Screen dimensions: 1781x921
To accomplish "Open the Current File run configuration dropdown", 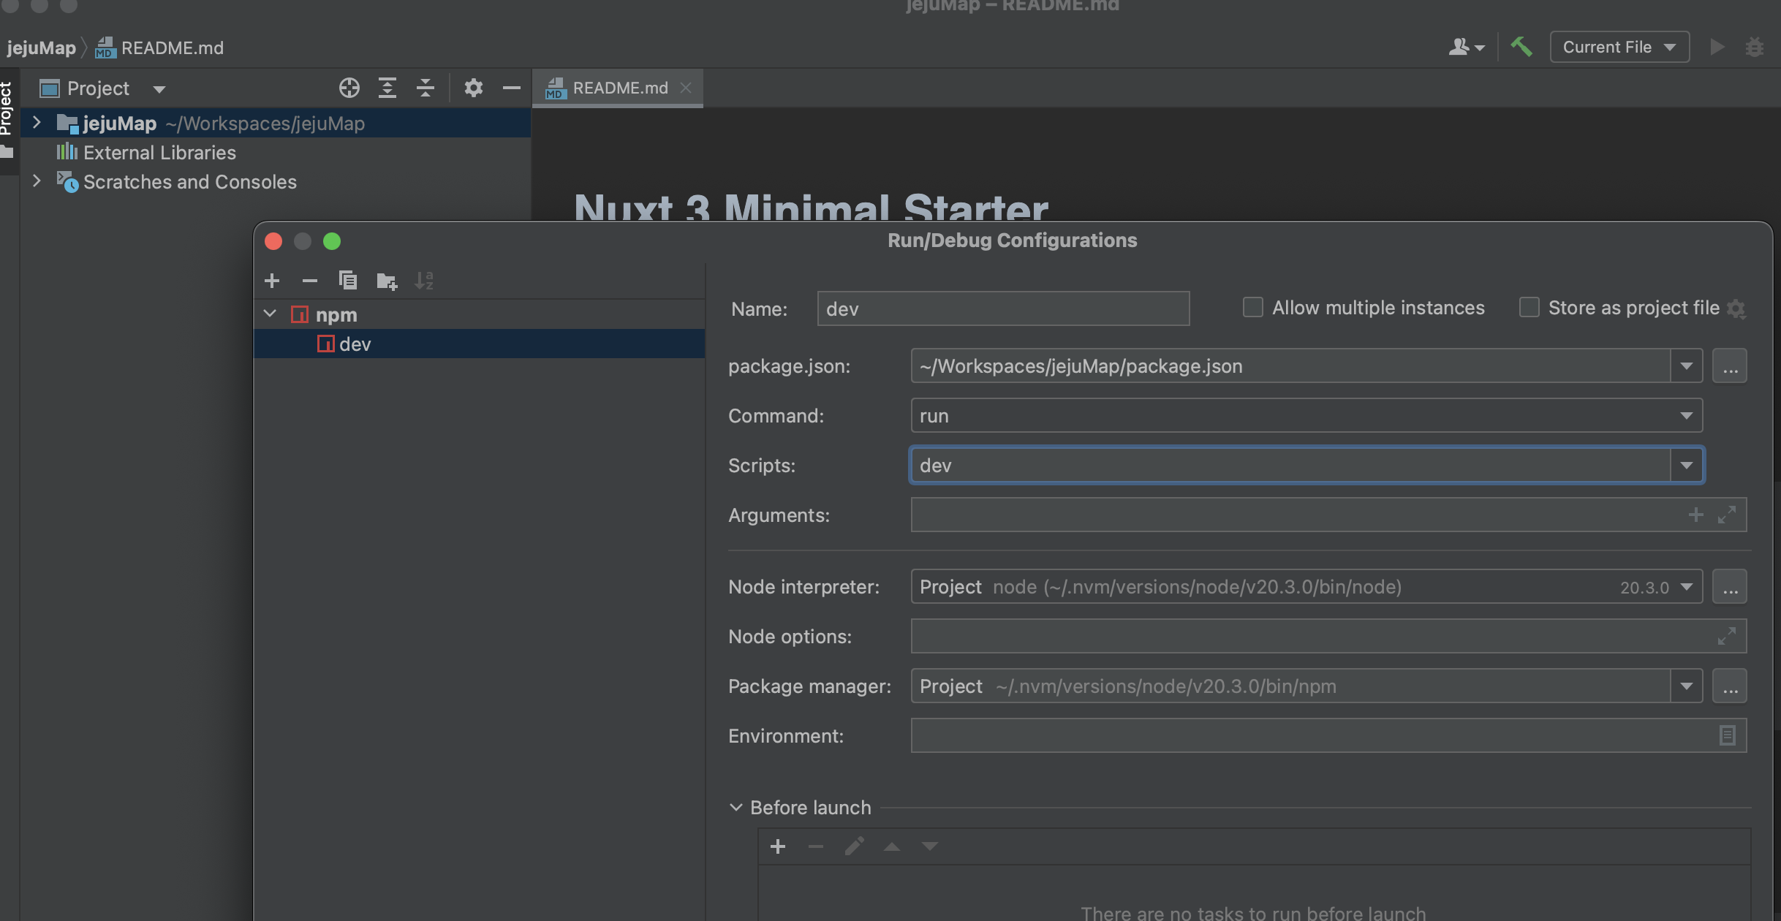I will 1619,47.
